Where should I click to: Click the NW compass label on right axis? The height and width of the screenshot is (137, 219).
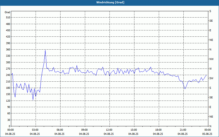(x=211, y=59)
